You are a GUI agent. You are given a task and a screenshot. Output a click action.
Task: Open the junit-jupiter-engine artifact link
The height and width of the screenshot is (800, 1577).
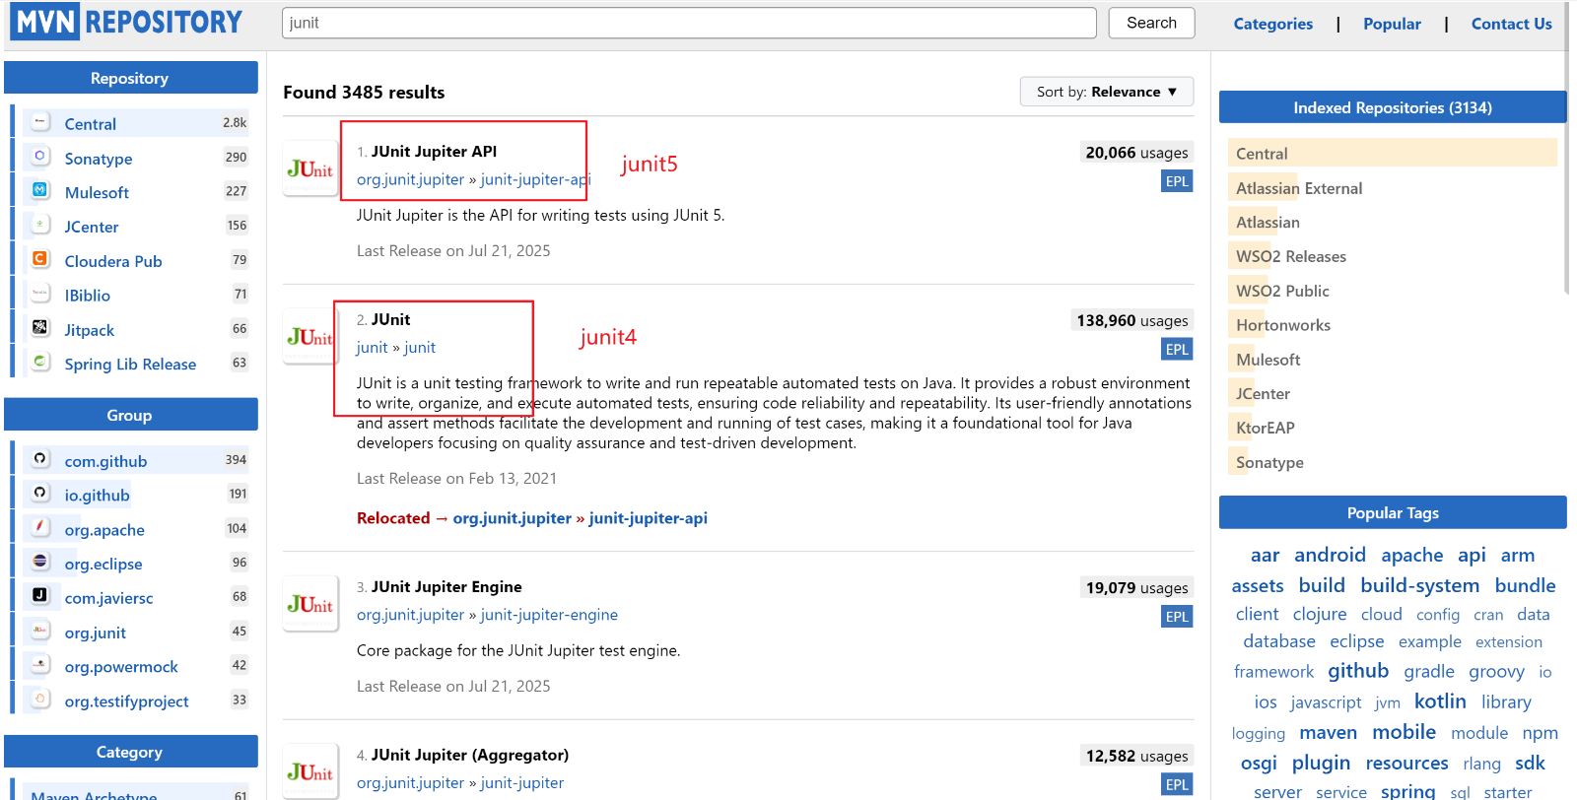pyautogui.click(x=549, y=615)
